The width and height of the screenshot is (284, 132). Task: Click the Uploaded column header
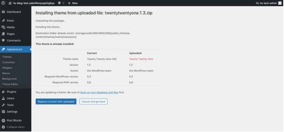[135, 53]
